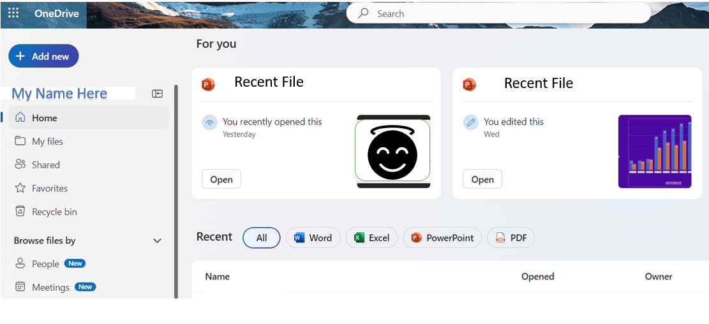The width and height of the screenshot is (709, 324).
Task: Click the Meetings calendar icon
Action: click(20, 287)
